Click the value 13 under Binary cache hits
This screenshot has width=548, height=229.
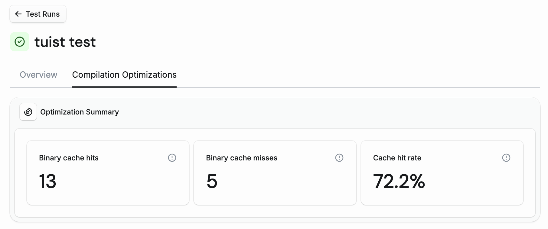[x=48, y=181]
